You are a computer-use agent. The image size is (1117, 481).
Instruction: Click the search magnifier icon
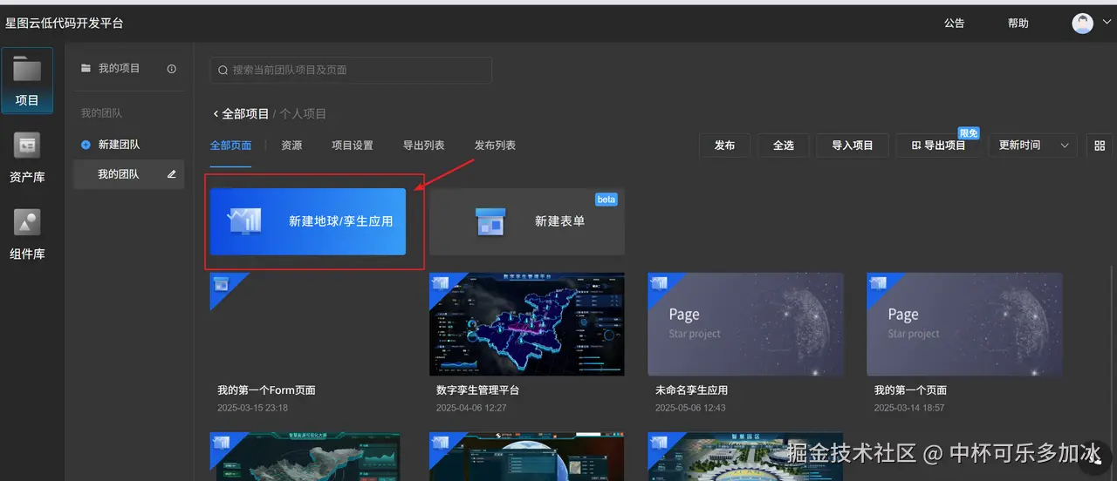(x=223, y=70)
